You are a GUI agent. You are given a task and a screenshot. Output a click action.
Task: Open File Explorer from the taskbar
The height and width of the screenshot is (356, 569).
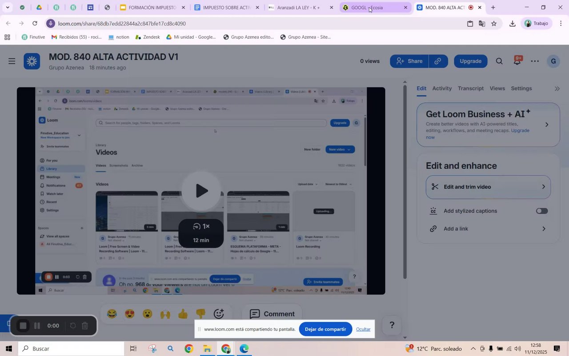207,349
